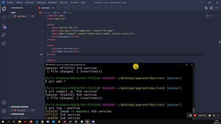221x124 pixels.
Task: Open Firefox from the taskbar
Action: tap(31, 122)
